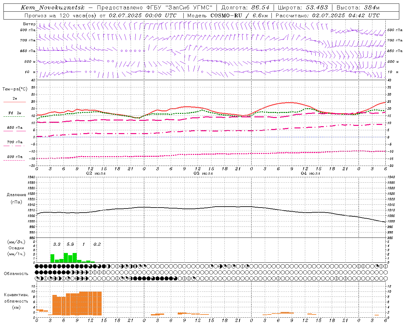Click the 'ЗапСиб УГМС' provider text

(x=189, y=8)
